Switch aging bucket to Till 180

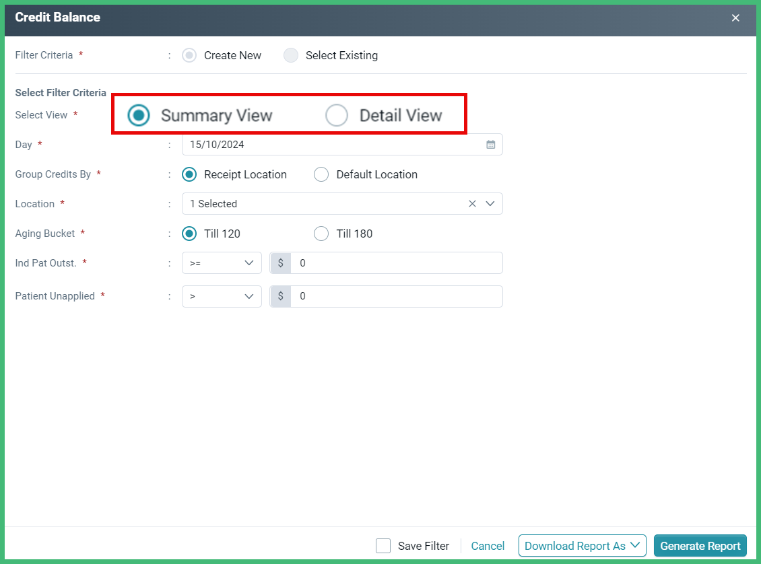click(321, 233)
